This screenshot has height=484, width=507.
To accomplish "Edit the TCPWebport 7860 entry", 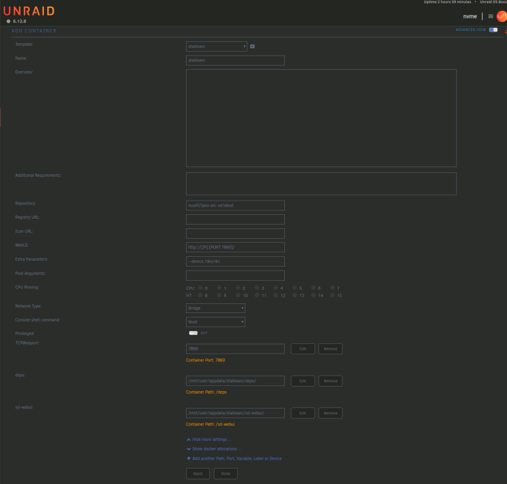I will tap(303, 348).
